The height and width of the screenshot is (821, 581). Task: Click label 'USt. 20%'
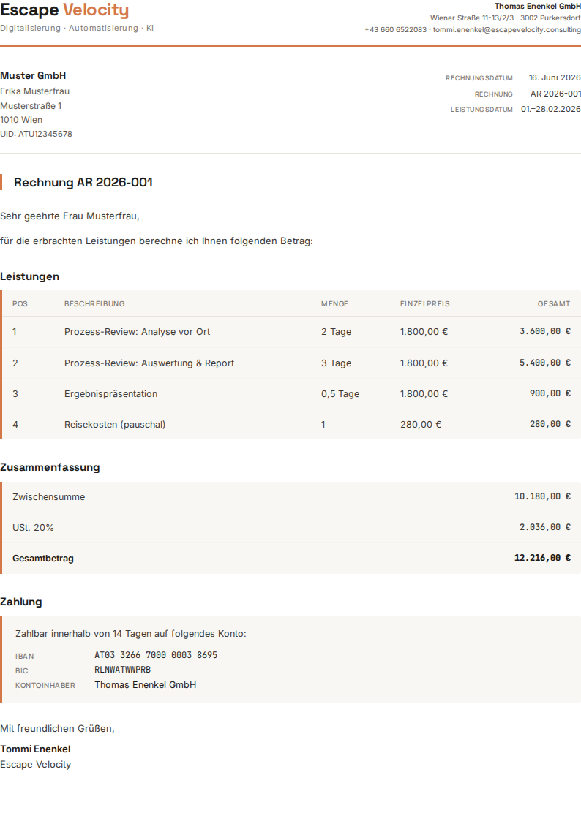click(33, 528)
